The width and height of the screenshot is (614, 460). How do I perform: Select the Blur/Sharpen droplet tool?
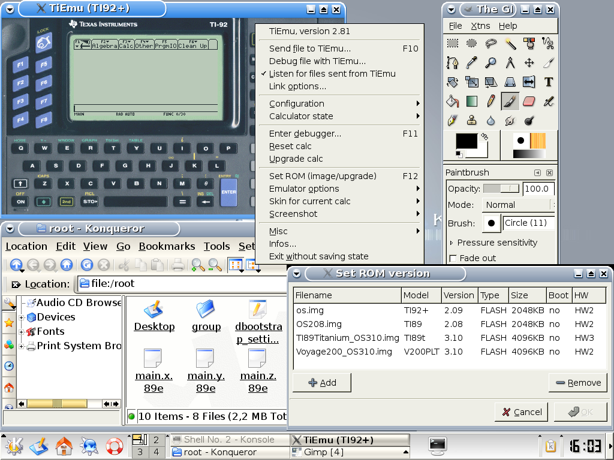point(491,120)
